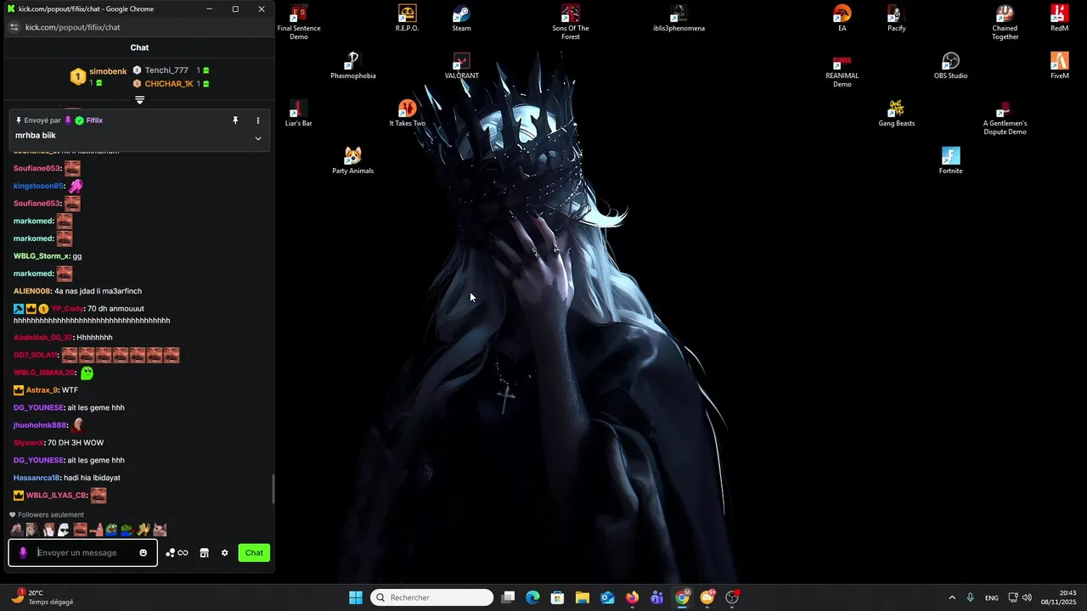Select the EA desktop icon
This screenshot has height=611, width=1087.
click(x=842, y=19)
